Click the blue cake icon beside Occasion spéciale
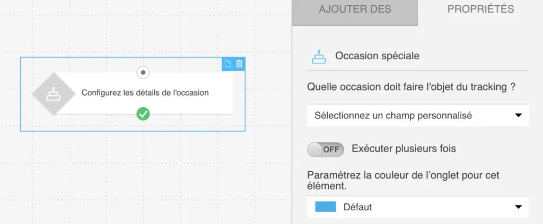This screenshot has height=224, width=543. point(319,57)
